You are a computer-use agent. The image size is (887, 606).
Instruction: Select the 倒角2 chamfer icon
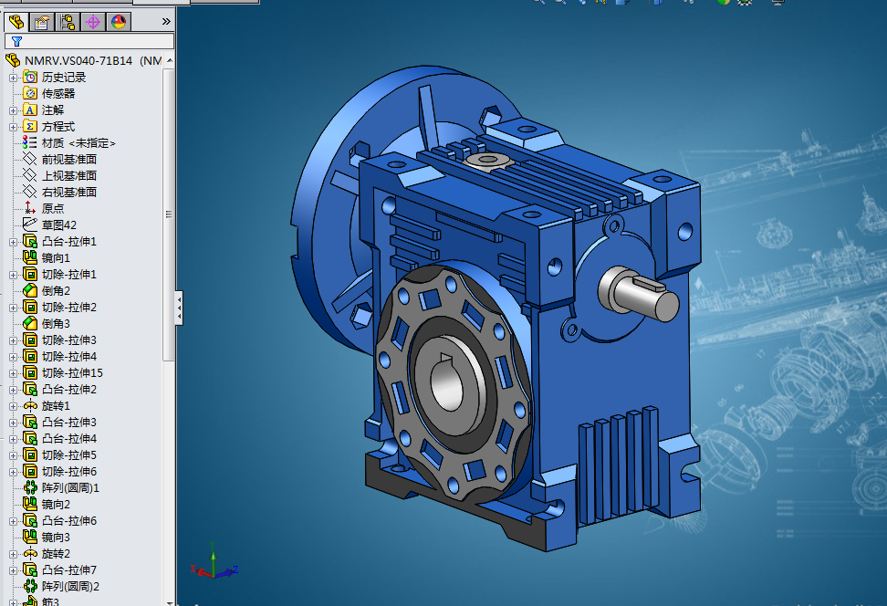30,290
